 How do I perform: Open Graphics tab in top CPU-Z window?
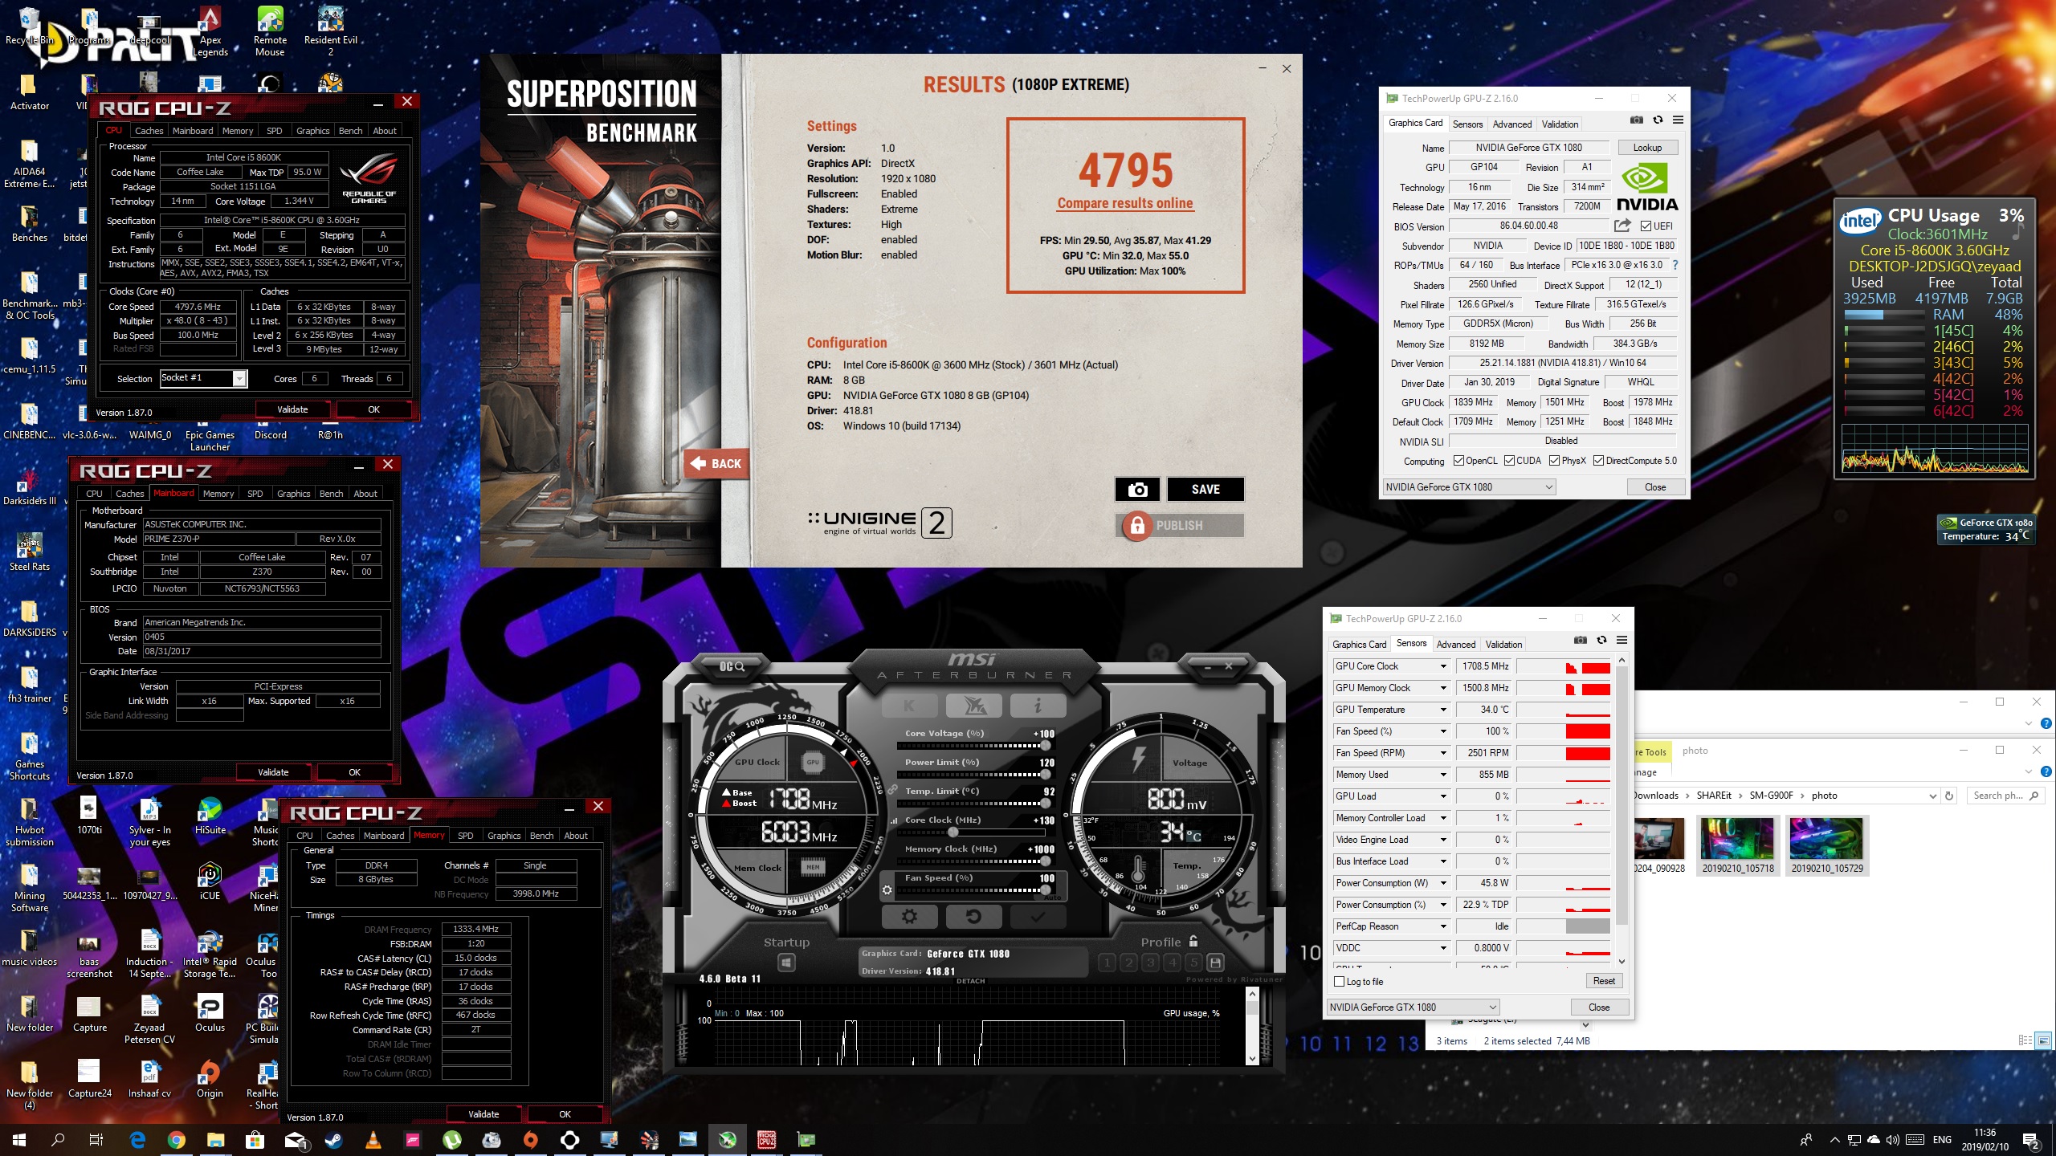point(312,131)
